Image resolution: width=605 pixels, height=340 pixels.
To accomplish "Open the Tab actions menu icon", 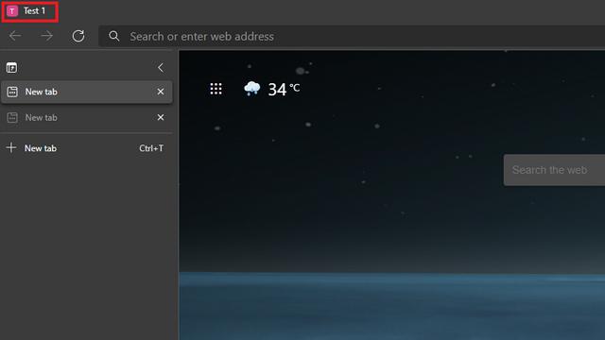I will coord(11,68).
